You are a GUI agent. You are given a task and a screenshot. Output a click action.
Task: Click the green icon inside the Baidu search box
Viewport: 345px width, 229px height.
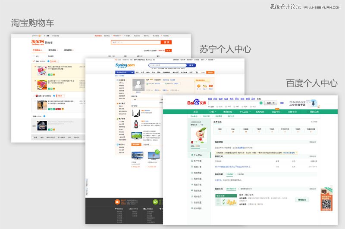[261, 103]
